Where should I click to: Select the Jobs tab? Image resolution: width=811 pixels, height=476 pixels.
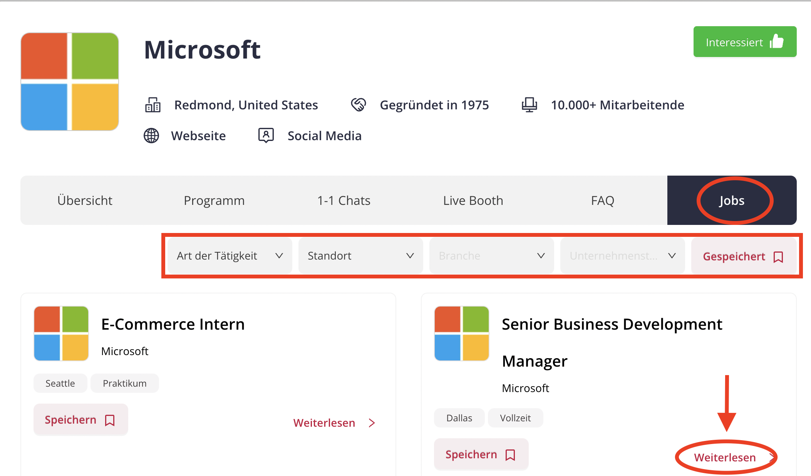(732, 200)
